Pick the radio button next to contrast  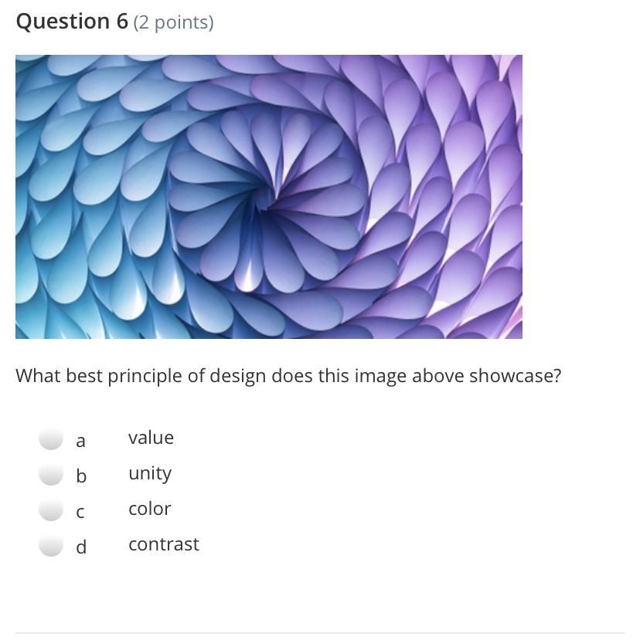[x=51, y=545]
